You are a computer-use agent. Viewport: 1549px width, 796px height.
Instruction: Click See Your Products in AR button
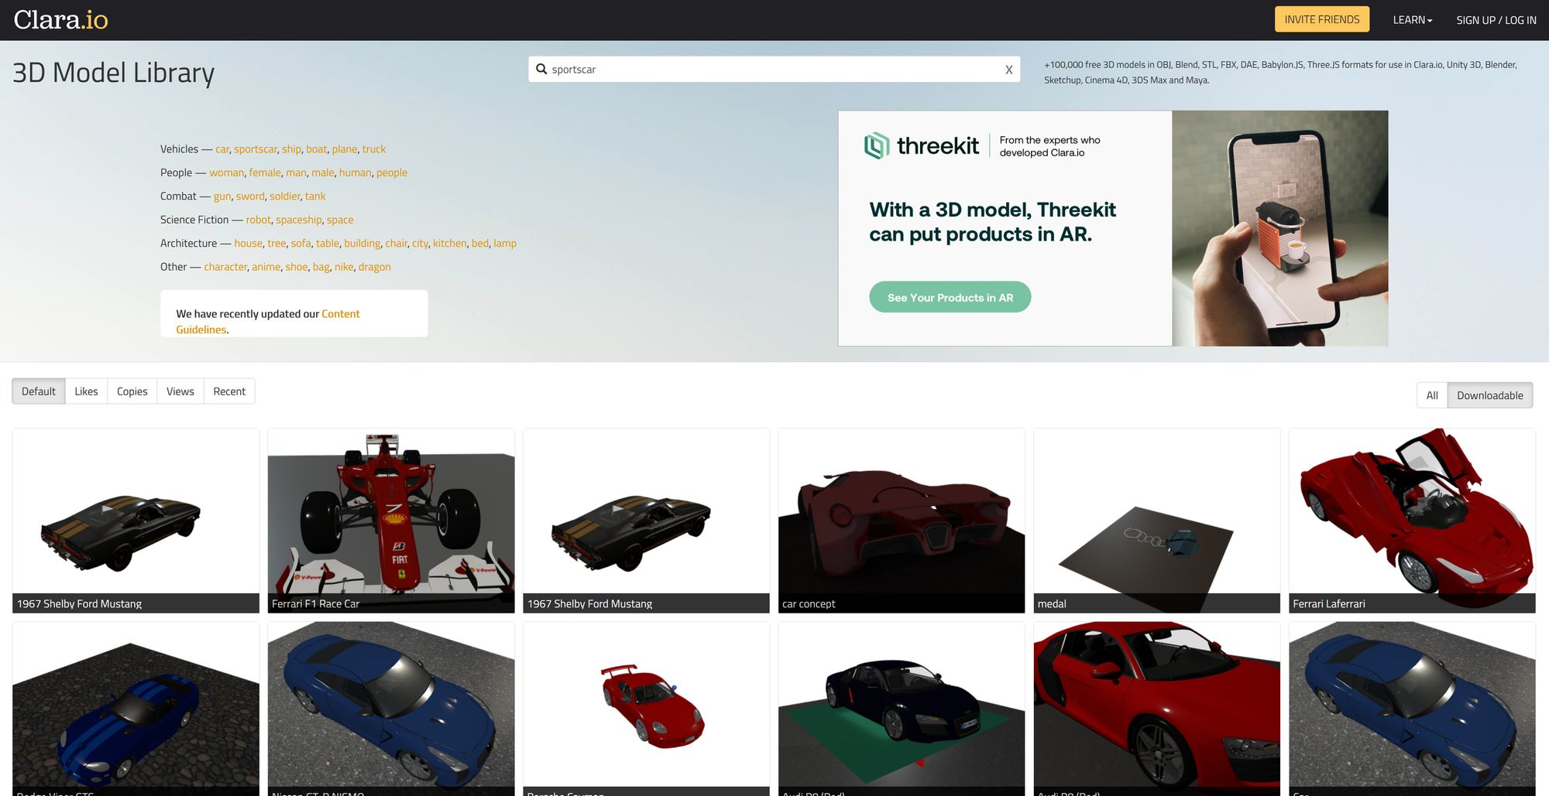point(950,297)
